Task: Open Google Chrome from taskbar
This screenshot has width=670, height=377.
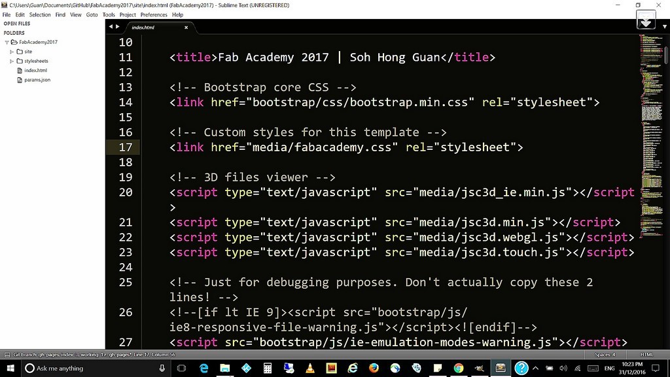Action: coord(459,368)
